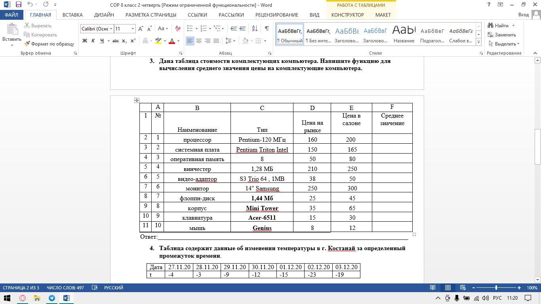Adjust the zoom slider handle
Viewport: 541px width, 304px height.
[496, 288]
